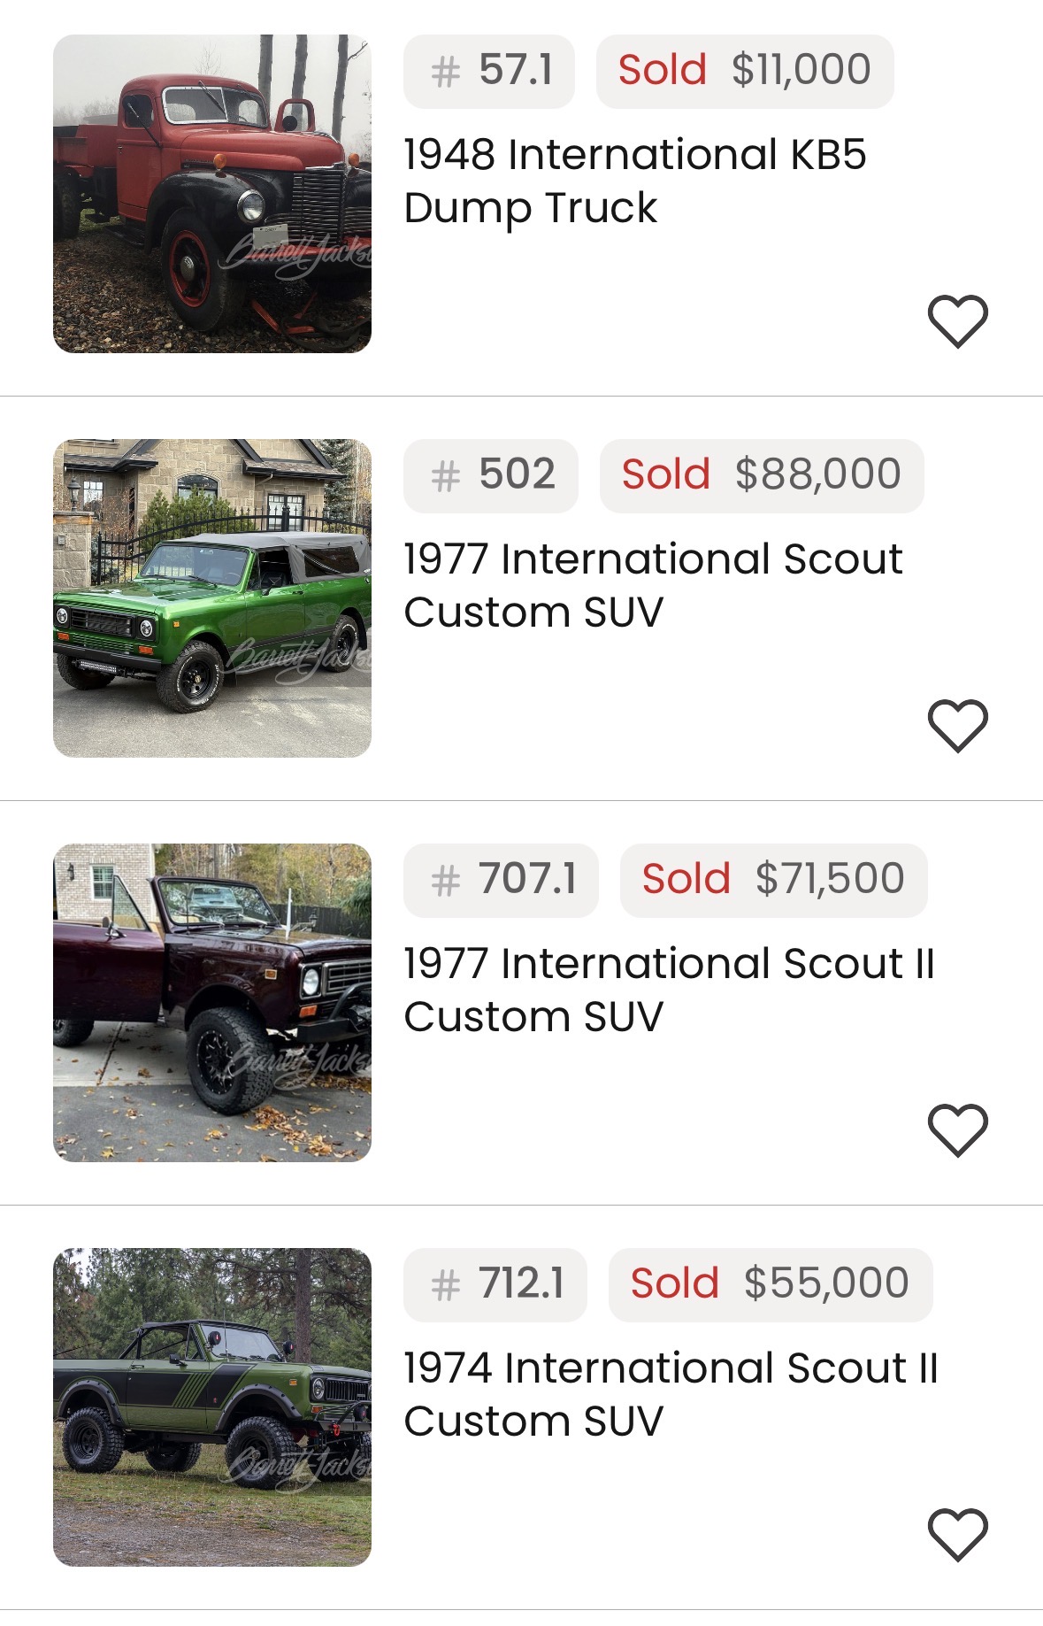Viewport: 1043px width, 1626px height.
Task: Click the Sold $11,000 price badge
Action: [x=745, y=71]
